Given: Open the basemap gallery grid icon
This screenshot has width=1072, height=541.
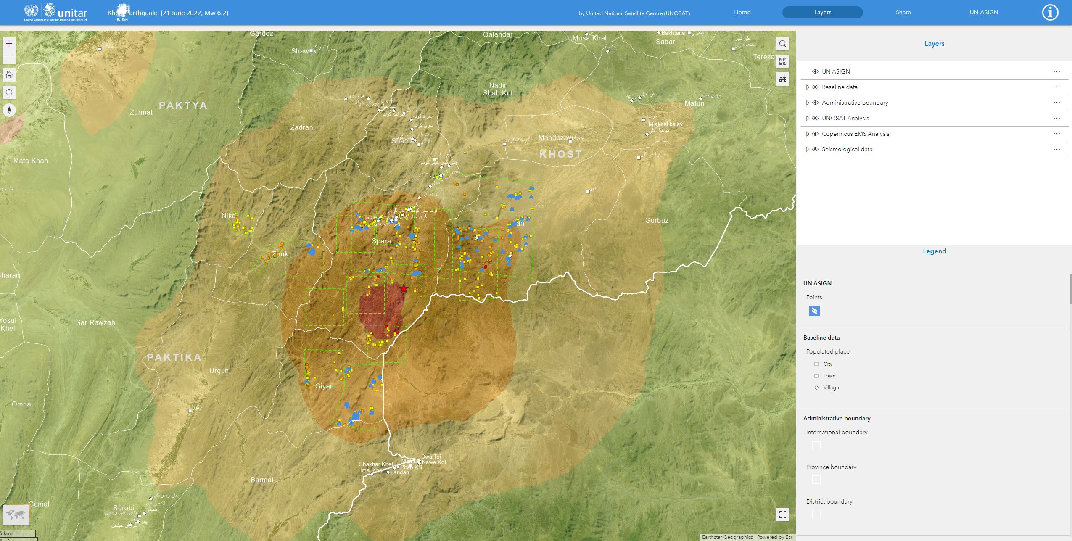Looking at the screenshot, I should coord(782,61).
